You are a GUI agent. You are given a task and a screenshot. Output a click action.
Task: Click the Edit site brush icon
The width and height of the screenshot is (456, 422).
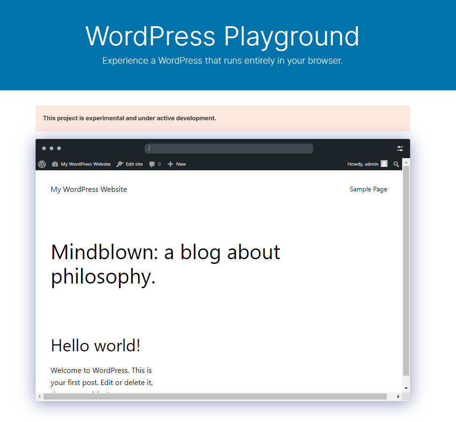click(x=120, y=164)
